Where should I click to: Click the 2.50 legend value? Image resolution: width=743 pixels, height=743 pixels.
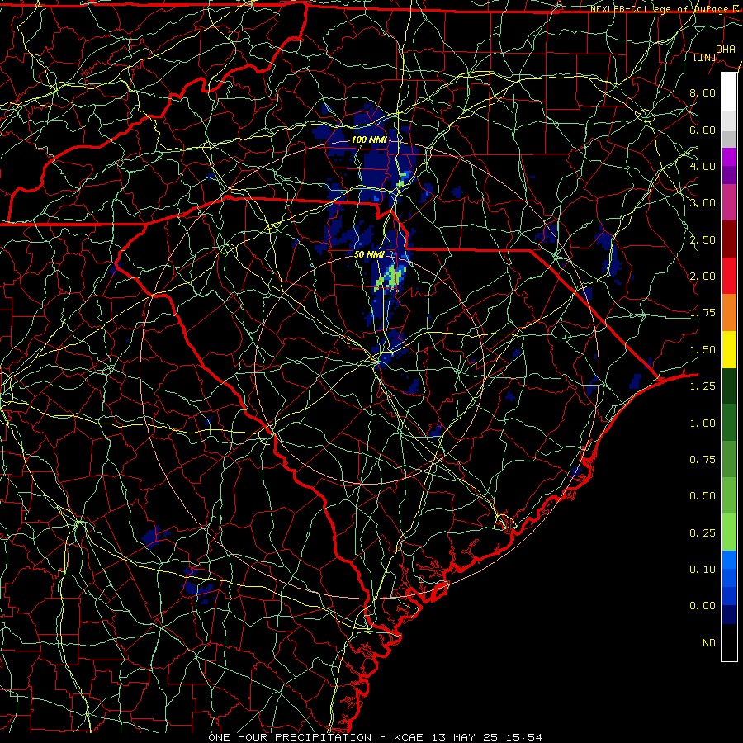(x=703, y=239)
